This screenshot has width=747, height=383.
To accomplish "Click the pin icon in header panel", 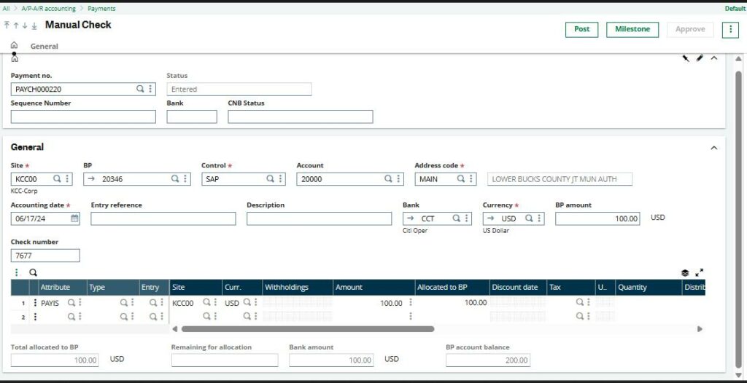I will [x=685, y=58].
